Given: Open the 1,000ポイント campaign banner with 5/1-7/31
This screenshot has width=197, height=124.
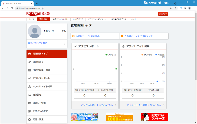Looking at the screenshot, I should coord(84,117).
